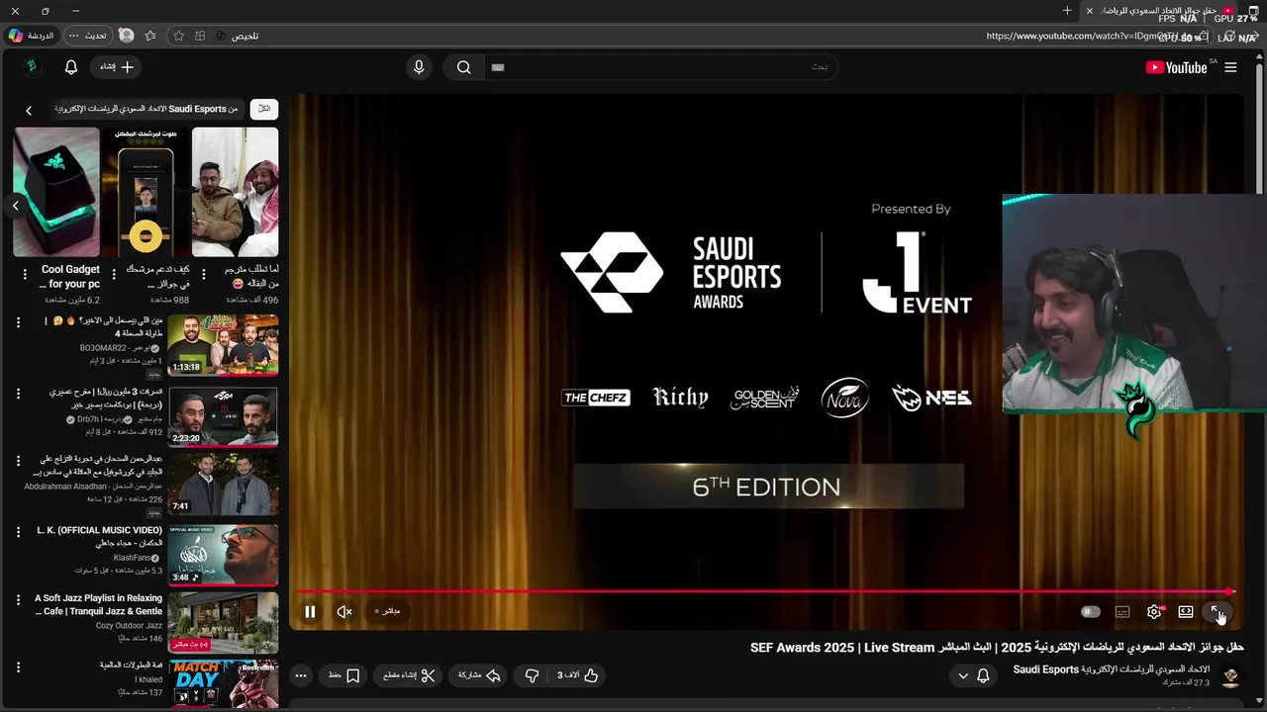Open options for the Cool Gadget short
Image resolution: width=1267 pixels, height=712 pixels.
tap(24, 274)
